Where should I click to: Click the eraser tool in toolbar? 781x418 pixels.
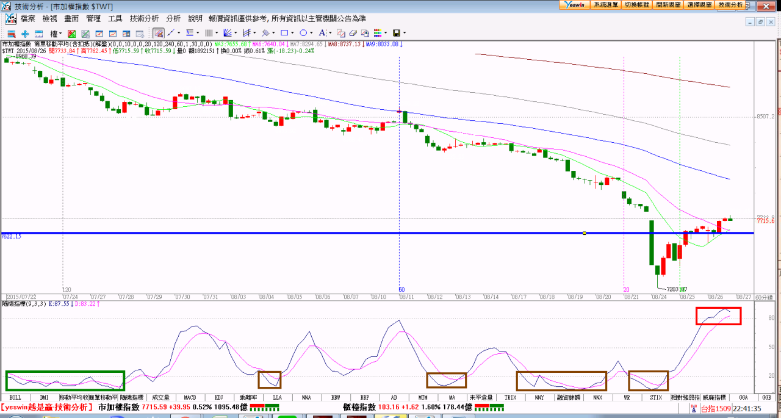coord(353,33)
